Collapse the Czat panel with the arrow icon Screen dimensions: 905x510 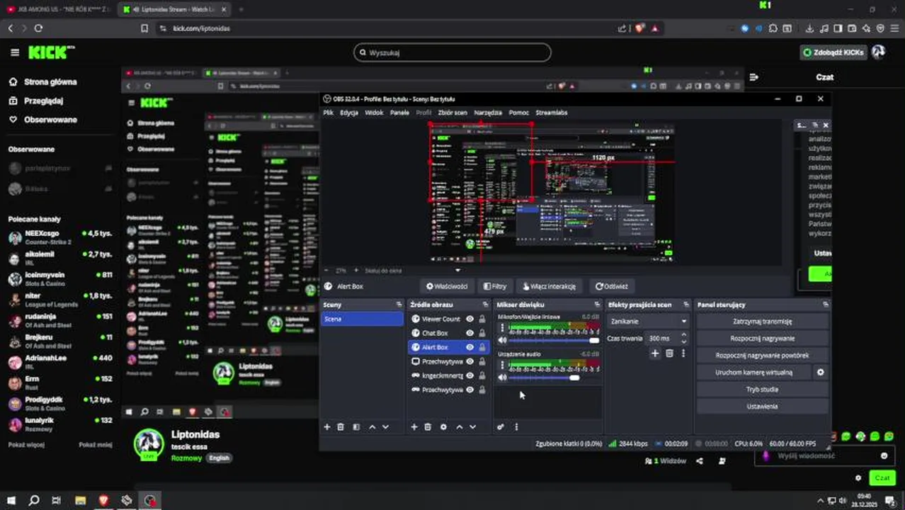pyautogui.click(x=754, y=77)
